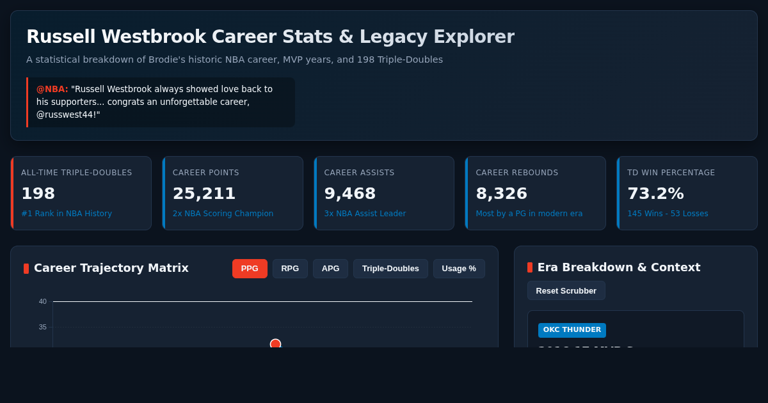This screenshot has height=403, width=768.
Task: Select the Usage % metric tab
Action: point(459,269)
